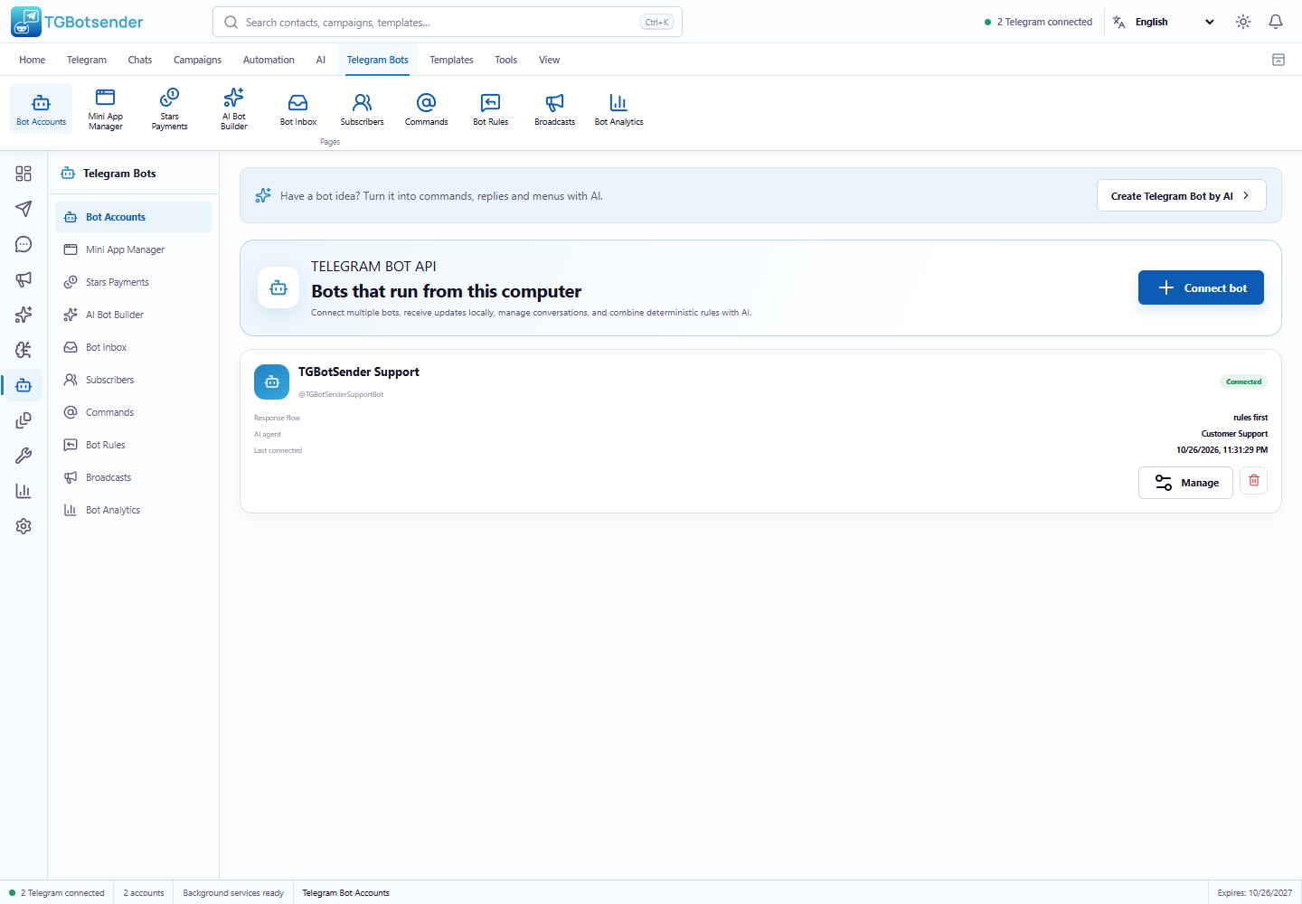Select Bot Rules in the sidebar list
This screenshot has height=904, width=1302.
coord(133,445)
